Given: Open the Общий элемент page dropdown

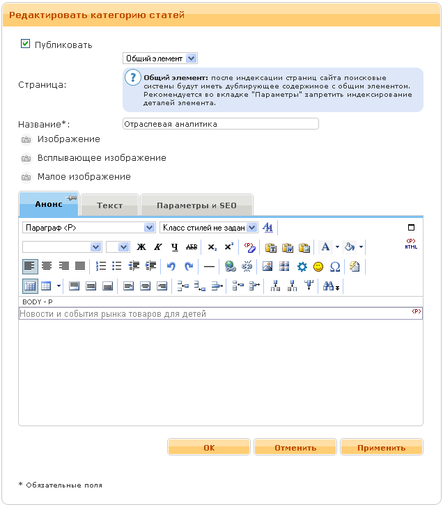Looking at the screenshot, I should point(160,58).
